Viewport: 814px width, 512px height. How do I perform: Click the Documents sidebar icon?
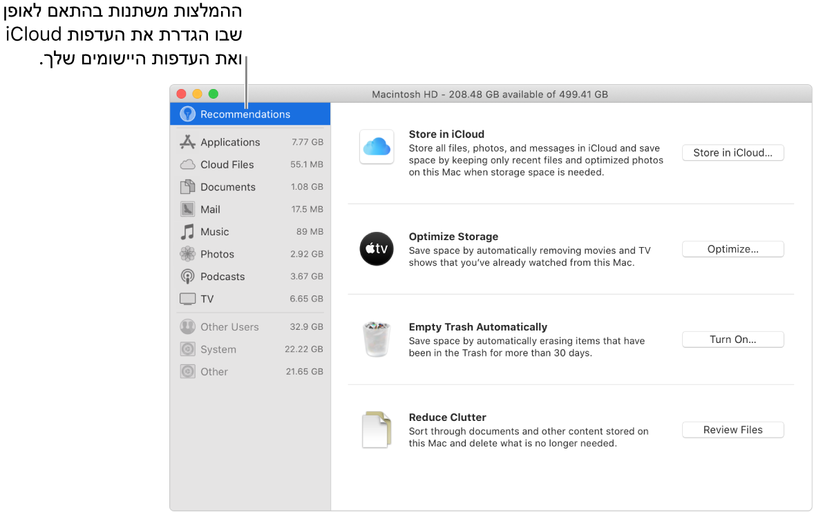click(187, 187)
